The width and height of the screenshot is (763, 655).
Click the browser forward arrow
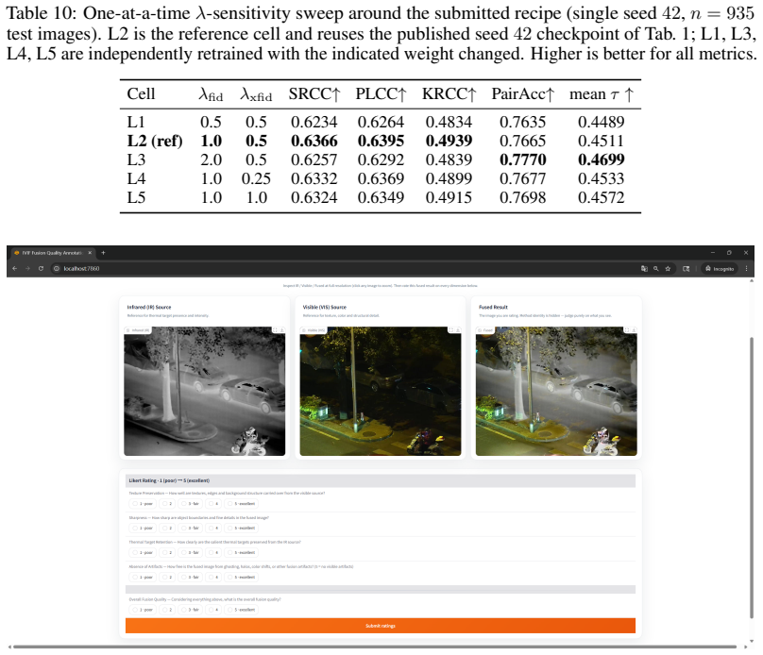click(27, 268)
